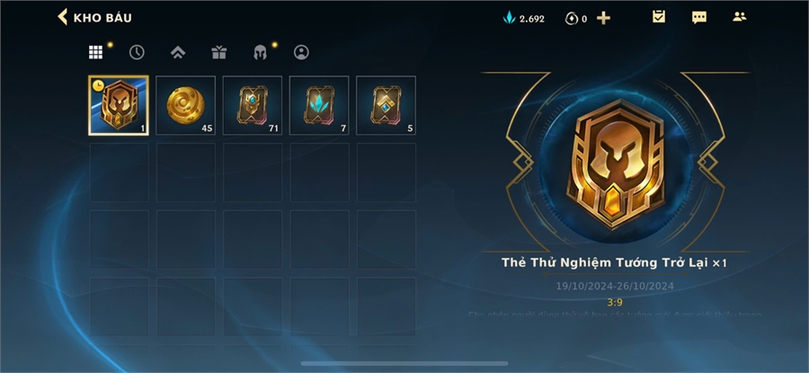809x373 pixels.
Task: Open the friends list icon
Action: pos(740,16)
